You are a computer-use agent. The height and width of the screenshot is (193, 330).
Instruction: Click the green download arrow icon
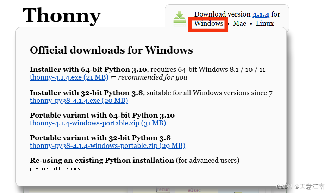point(179,18)
